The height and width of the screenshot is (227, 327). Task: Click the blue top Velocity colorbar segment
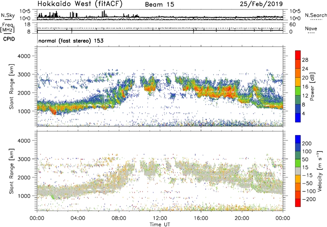[x=298, y=139]
